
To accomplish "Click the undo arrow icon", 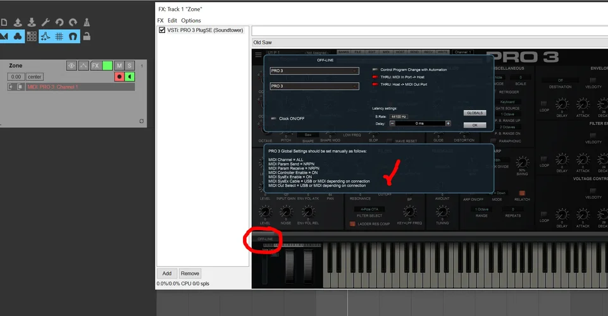I will 59,23.
